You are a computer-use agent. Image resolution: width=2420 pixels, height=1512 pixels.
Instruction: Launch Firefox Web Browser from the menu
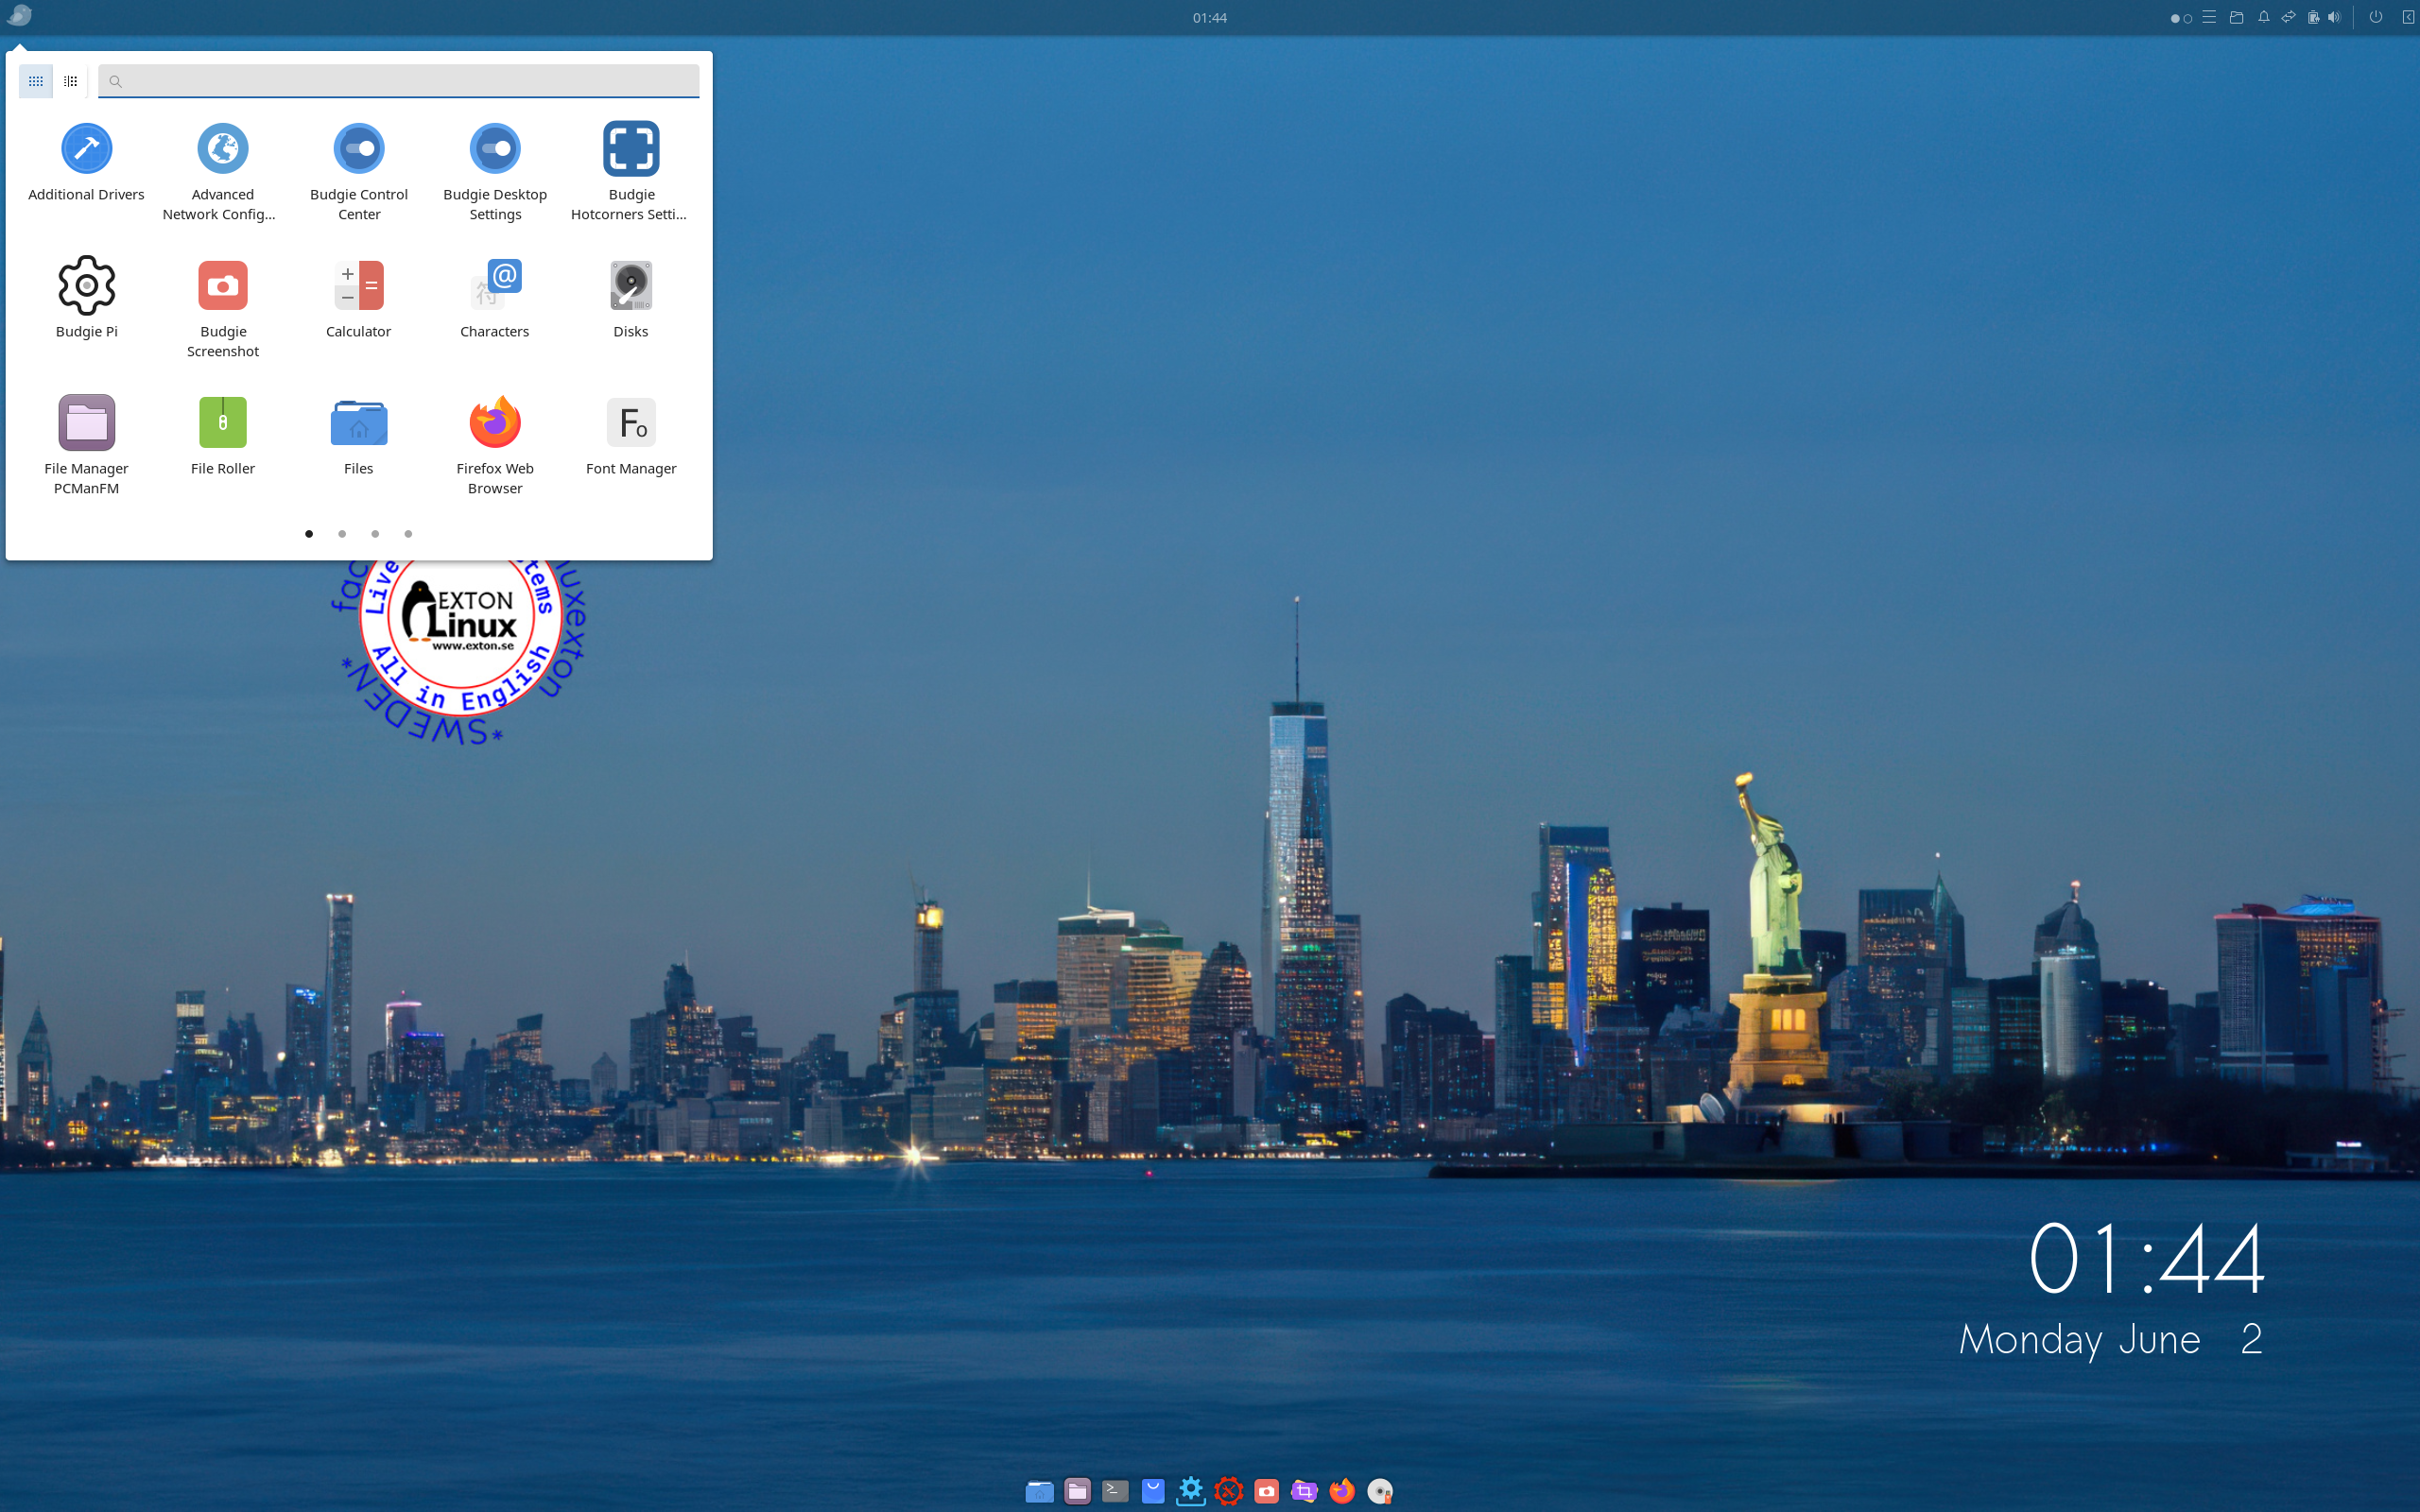pyautogui.click(x=495, y=445)
